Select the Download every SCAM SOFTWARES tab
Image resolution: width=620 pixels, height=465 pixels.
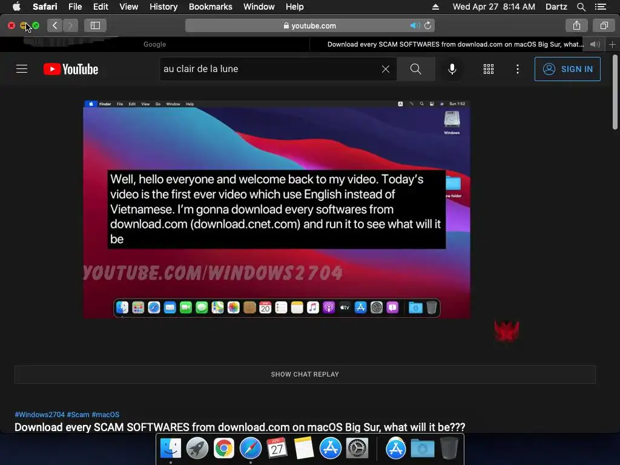point(455,44)
